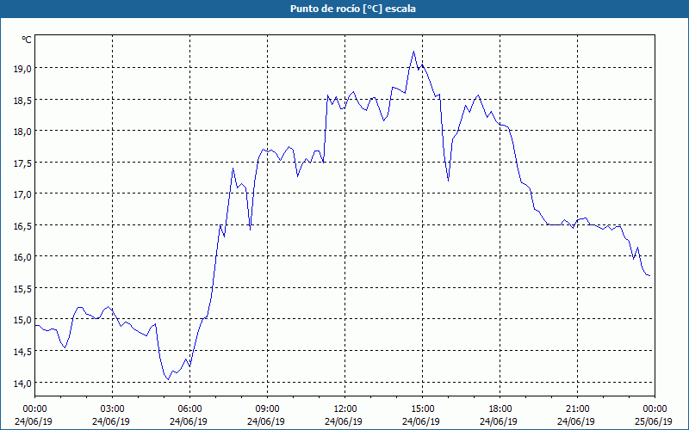Click the '24/06/19' date below 12:00

[x=344, y=421]
